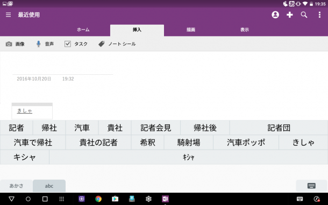Choose conversion candidate 貴社
Screen dimensions: 328x205
pyautogui.click(x=115, y=128)
